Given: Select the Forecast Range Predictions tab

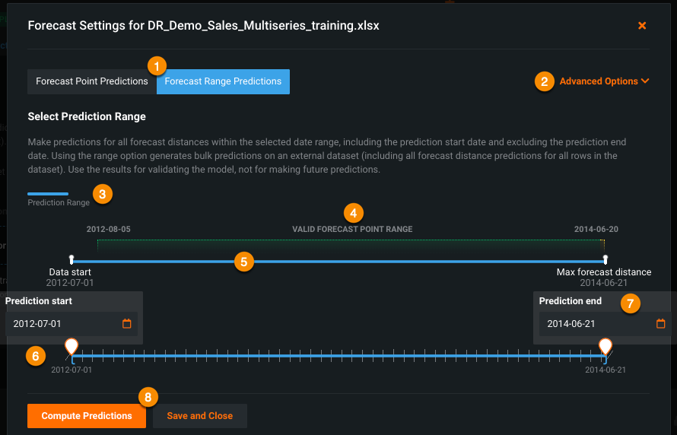Looking at the screenshot, I should [x=223, y=81].
